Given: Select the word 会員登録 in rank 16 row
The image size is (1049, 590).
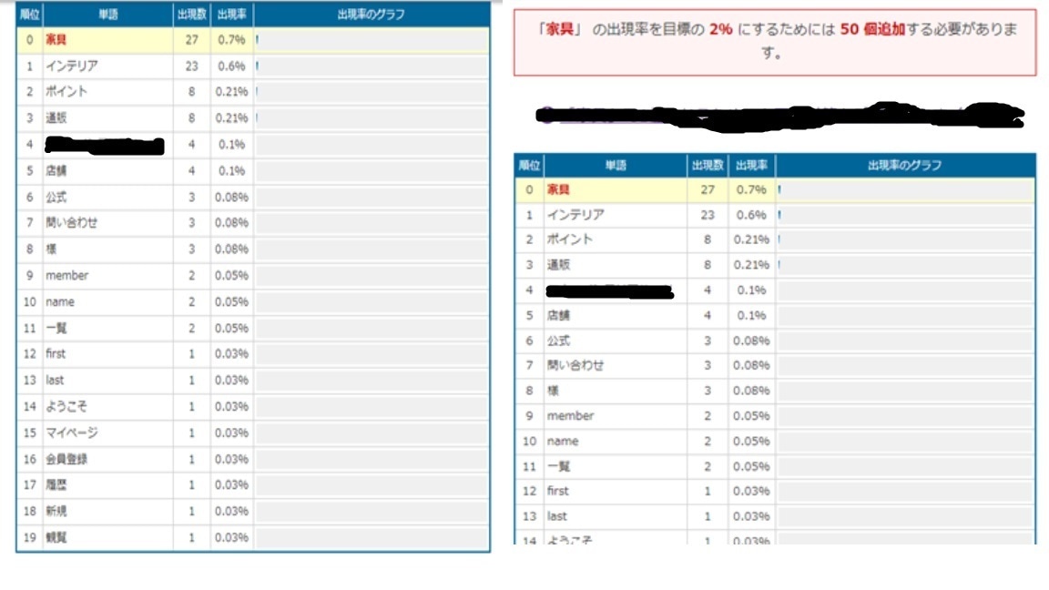Looking at the screenshot, I should pos(66,459).
